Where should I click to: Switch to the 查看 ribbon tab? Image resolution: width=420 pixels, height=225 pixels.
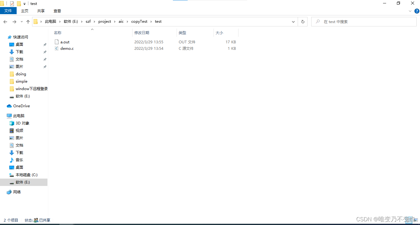pos(57,11)
